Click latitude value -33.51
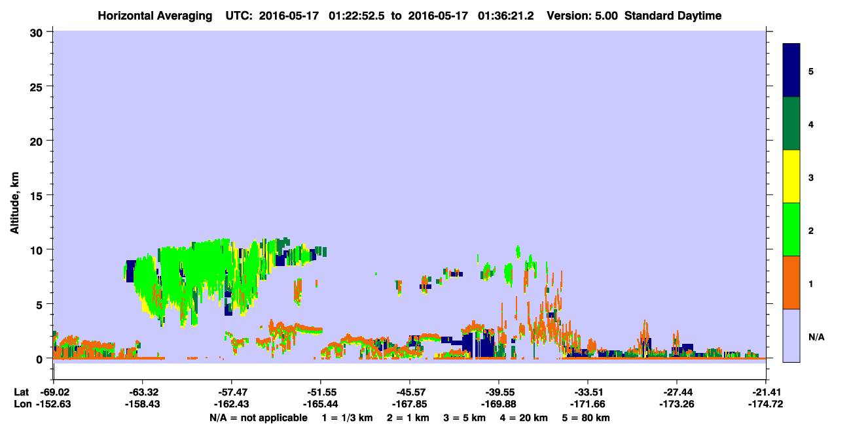The height and width of the screenshot is (436, 851). point(588,392)
